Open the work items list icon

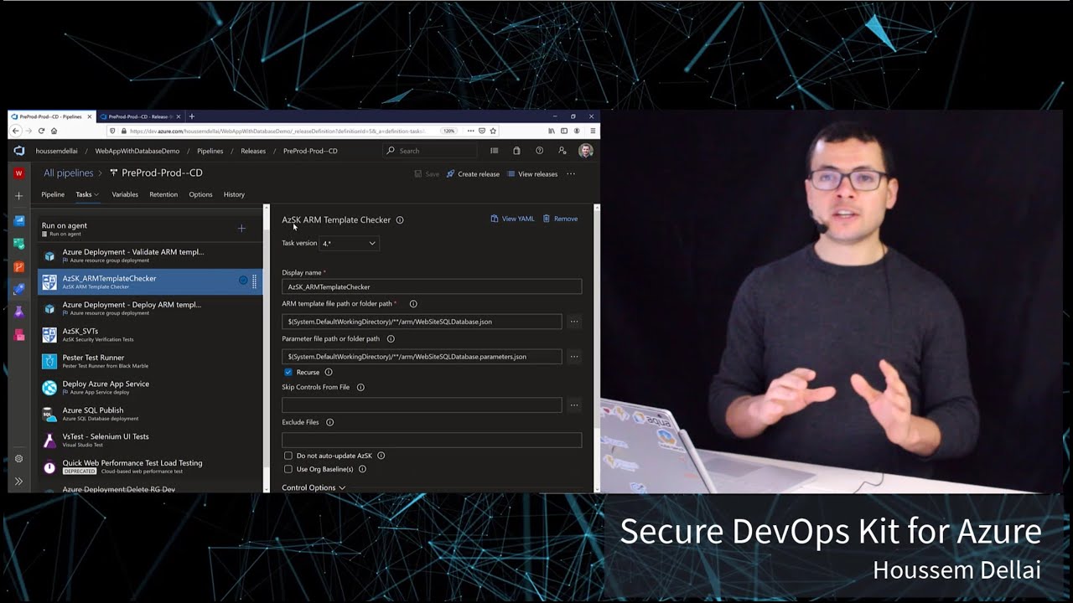tap(494, 151)
